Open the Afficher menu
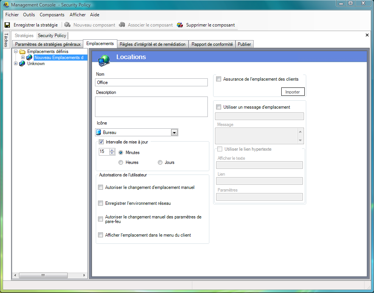Viewport: 374px width, 293px height. [x=78, y=14]
